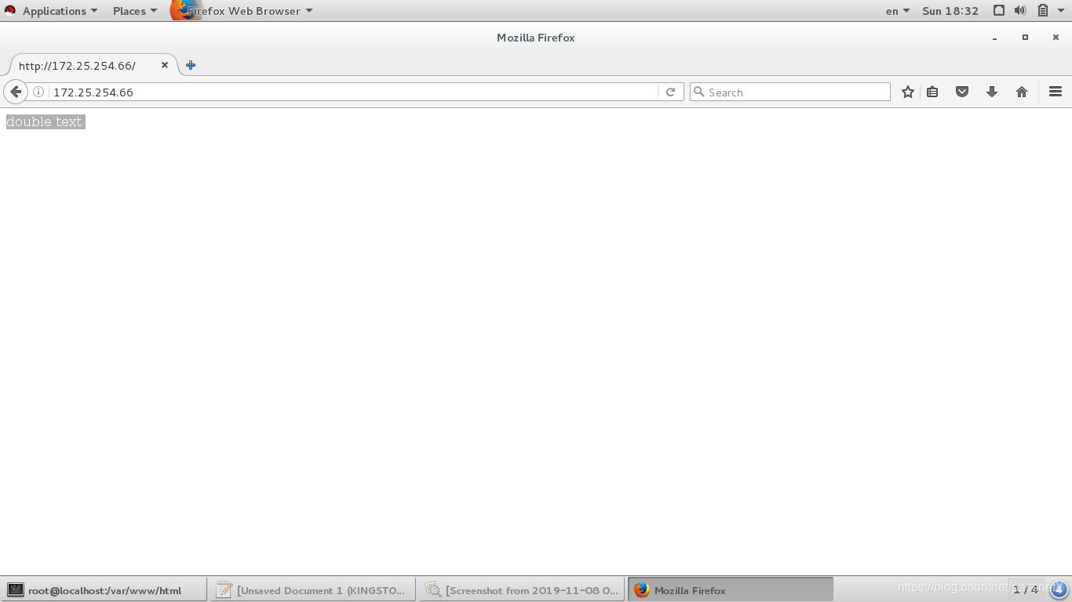Show site information via info icon
The height and width of the screenshot is (602, 1072).
38,92
